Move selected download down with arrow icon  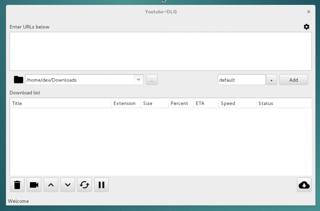[67, 185]
